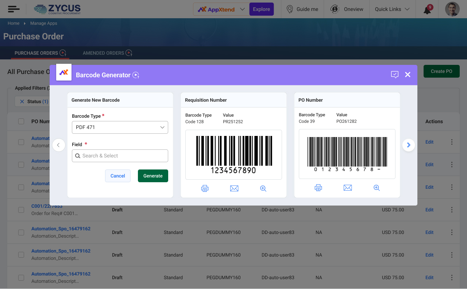
Task: Print the PO Number barcode
Action: point(319,188)
